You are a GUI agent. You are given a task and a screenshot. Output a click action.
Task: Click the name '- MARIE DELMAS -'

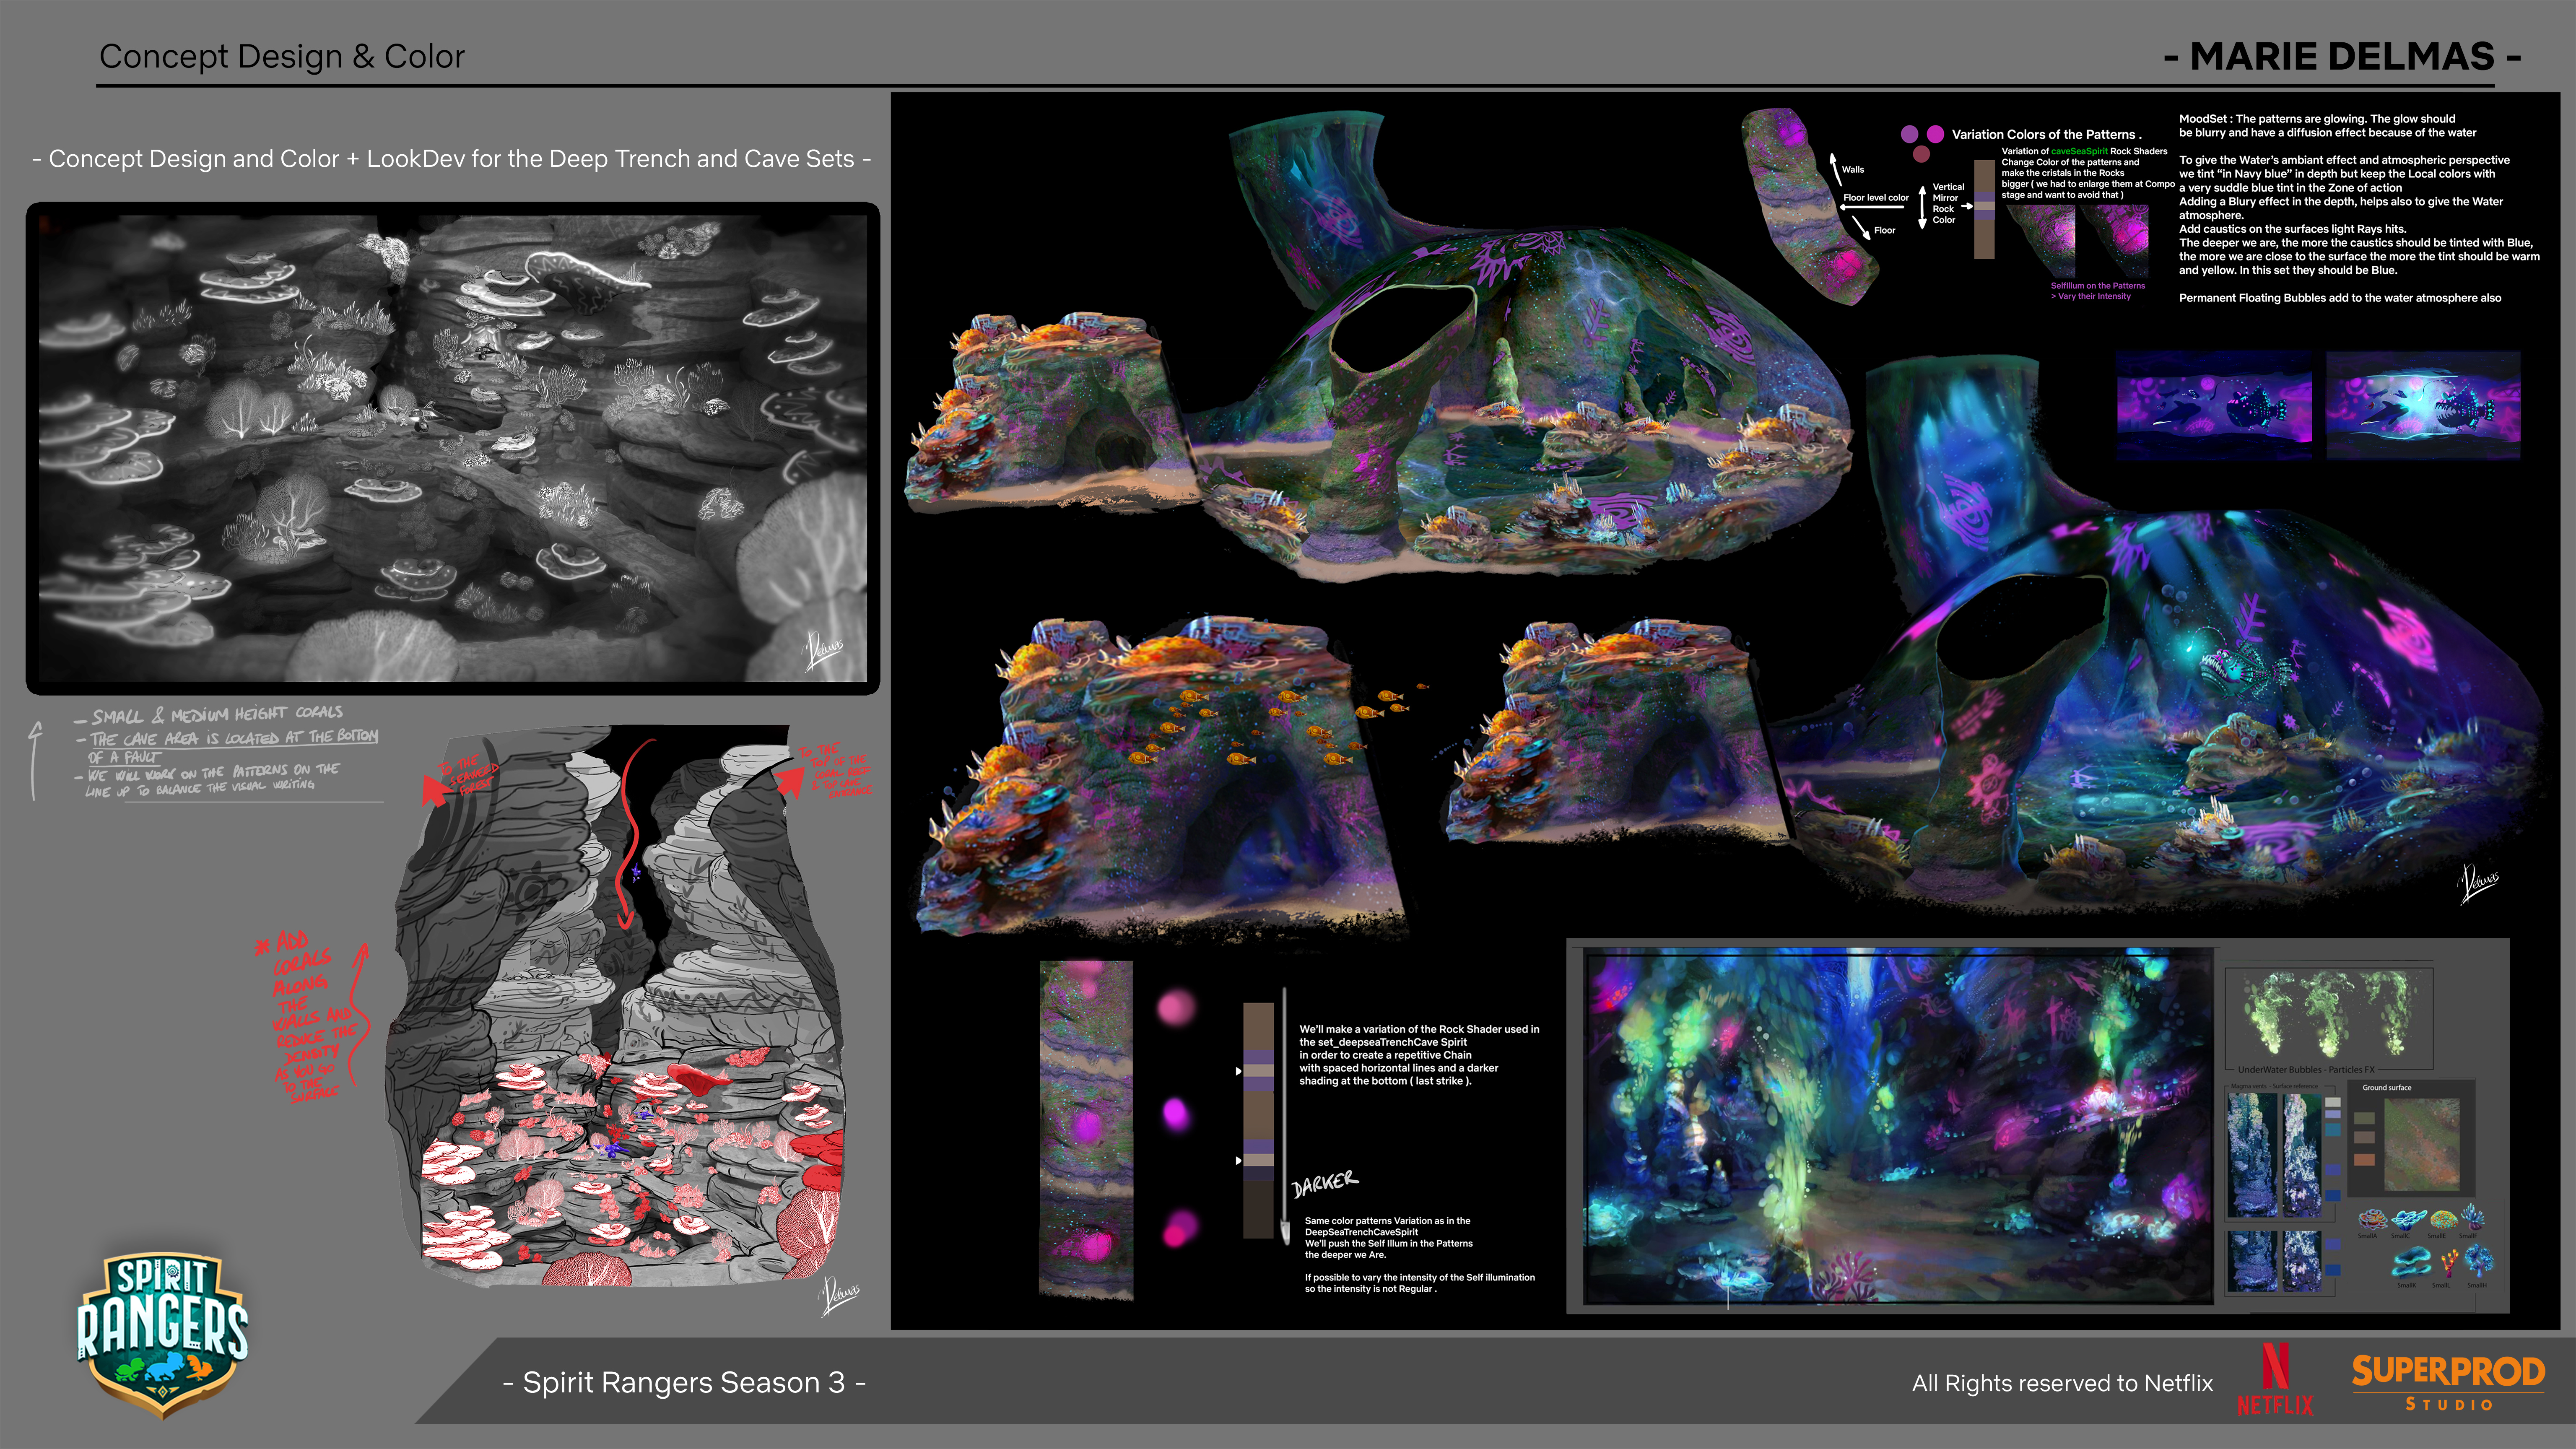(2342, 56)
